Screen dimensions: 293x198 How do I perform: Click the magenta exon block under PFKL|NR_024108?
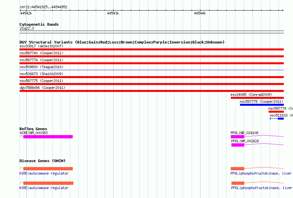(x=237, y=137)
